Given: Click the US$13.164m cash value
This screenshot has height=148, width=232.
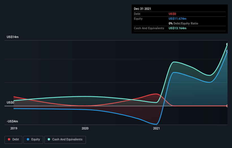Looking at the screenshot, I should 177,28.
